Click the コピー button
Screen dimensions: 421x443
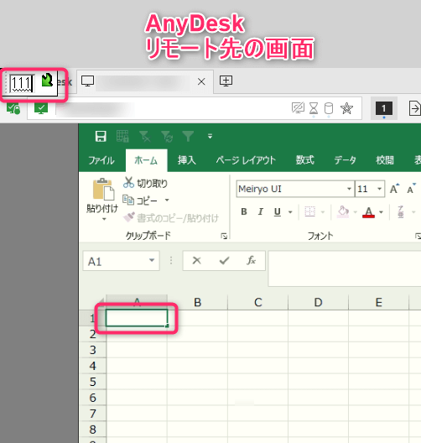[140, 201]
